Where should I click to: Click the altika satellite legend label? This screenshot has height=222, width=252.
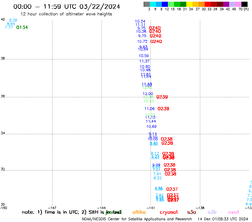[139, 212]
